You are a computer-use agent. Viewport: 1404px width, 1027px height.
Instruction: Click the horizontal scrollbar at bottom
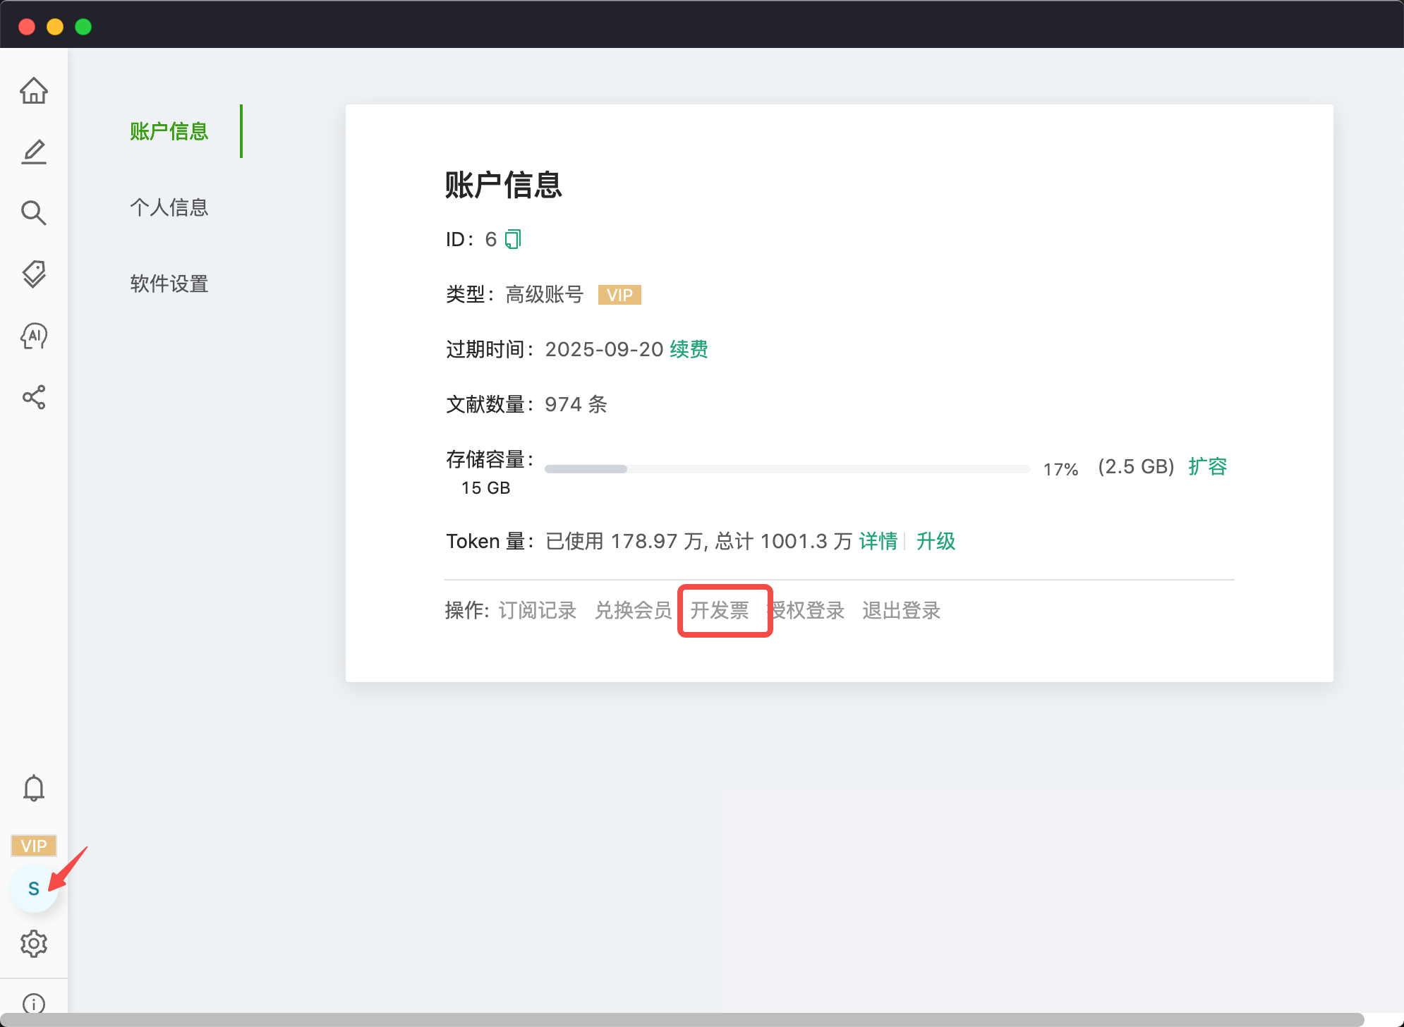click(x=681, y=1020)
